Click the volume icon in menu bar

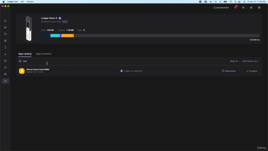[211, 2]
